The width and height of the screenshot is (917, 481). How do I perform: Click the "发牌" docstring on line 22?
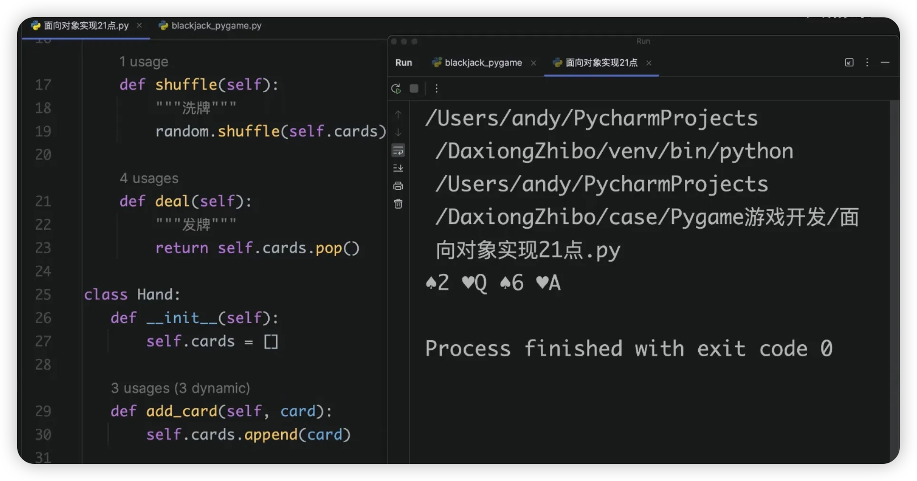click(196, 224)
